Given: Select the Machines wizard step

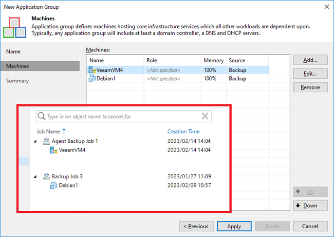Looking at the screenshot, I should click(40, 66).
